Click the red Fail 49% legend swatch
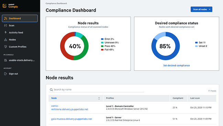 pos(102,50)
